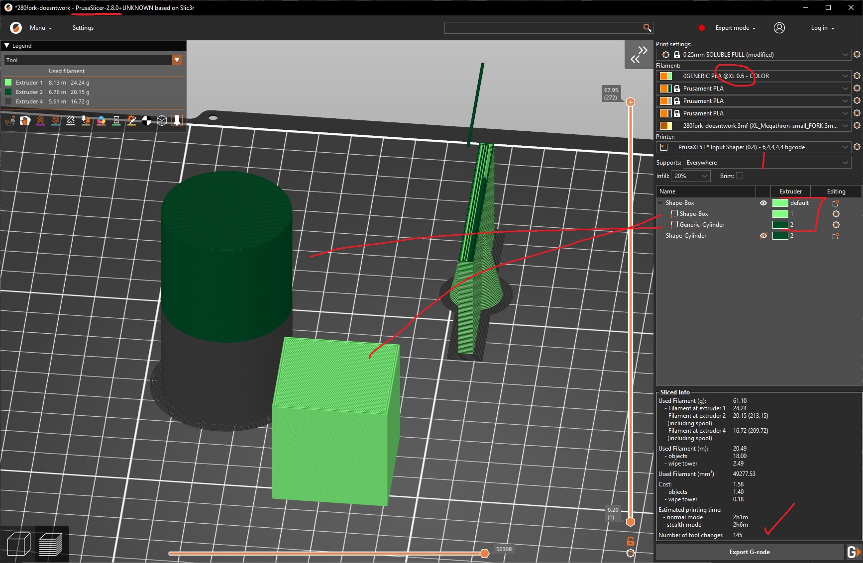
Task: Open Expert mode selector
Action: (735, 28)
